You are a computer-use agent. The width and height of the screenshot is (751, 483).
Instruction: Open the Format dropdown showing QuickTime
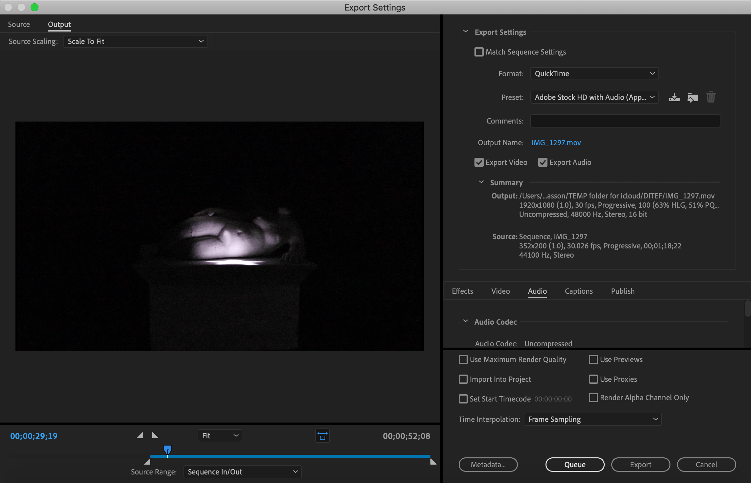(594, 73)
